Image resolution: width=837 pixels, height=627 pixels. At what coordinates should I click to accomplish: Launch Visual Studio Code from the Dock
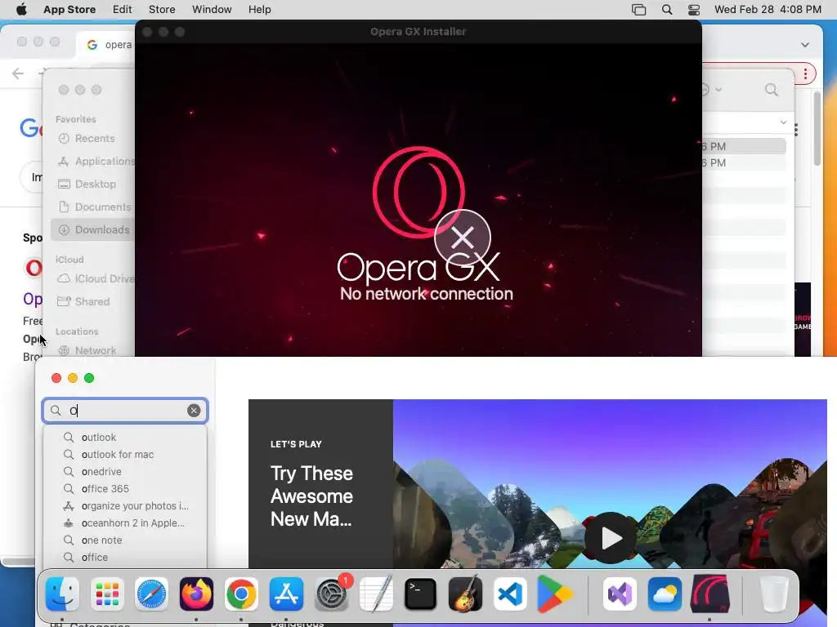pyautogui.click(x=510, y=594)
